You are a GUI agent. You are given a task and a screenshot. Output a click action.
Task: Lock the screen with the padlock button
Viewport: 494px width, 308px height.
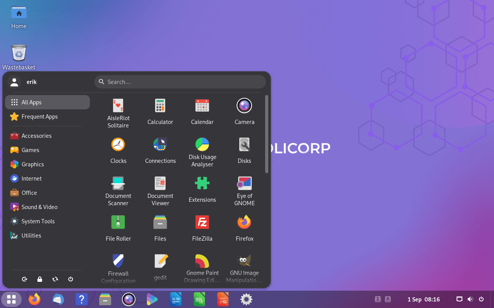(x=40, y=279)
